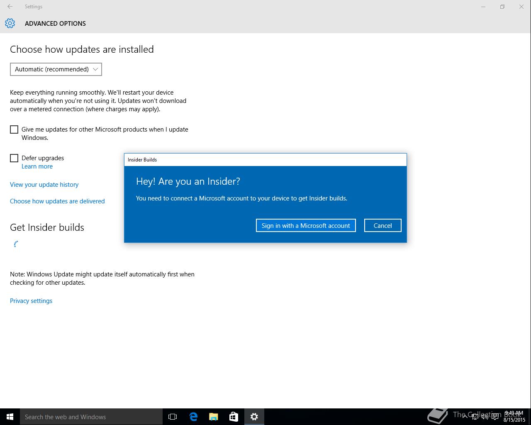
Task: Click the gear icon beside ADVANCED OPTIONS
Action: coord(10,23)
